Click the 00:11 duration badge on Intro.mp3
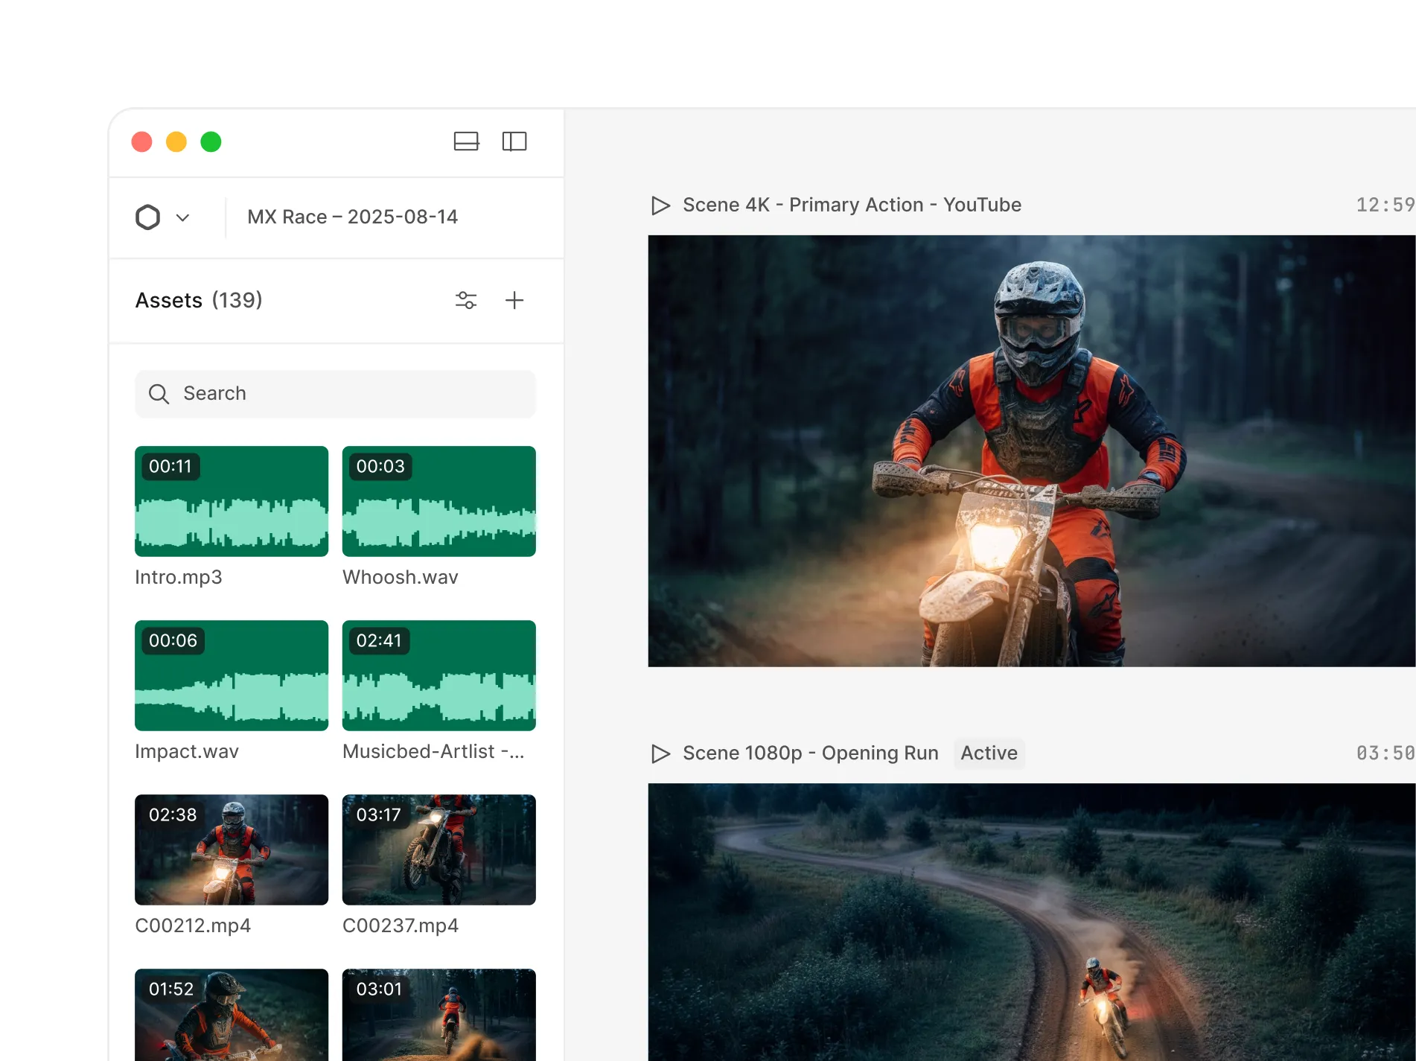1416x1061 pixels. [x=170, y=467]
